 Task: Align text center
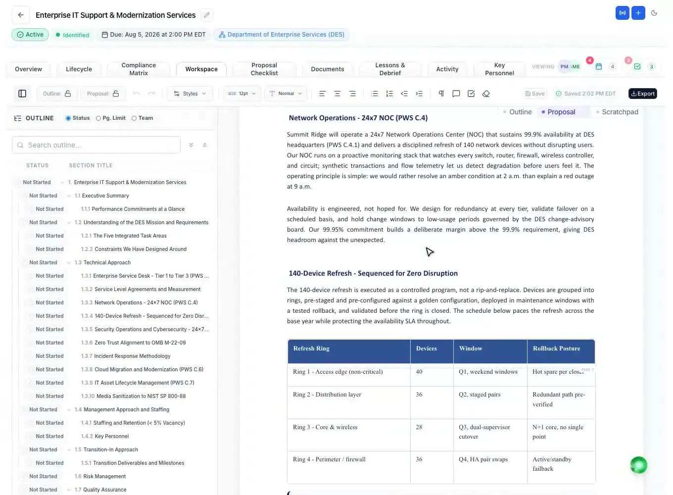[337, 94]
